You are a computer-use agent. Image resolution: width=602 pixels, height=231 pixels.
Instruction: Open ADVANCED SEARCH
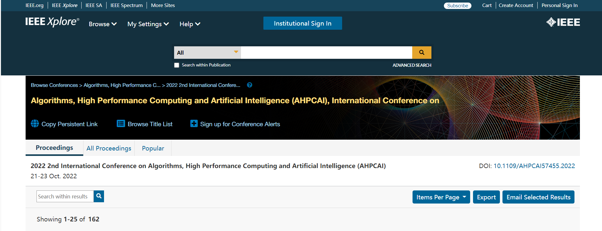[412, 65]
